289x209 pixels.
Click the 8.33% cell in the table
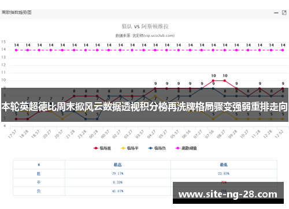click(118, 182)
